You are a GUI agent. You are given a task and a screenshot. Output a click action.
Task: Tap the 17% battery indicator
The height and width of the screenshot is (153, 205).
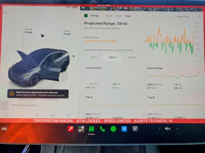pos(72,7)
